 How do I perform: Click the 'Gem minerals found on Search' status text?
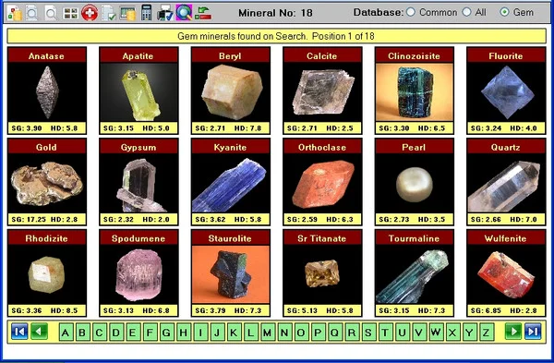click(242, 36)
